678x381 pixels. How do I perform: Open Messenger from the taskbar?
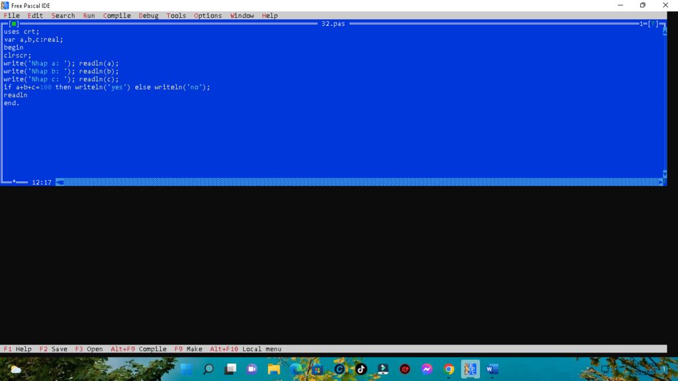click(x=427, y=369)
